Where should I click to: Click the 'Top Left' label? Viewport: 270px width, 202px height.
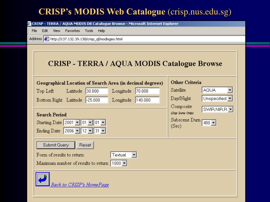[x=45, y=91]
